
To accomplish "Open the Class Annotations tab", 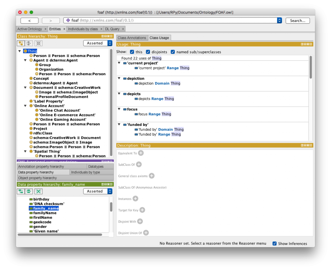I will tap(132, 38).
